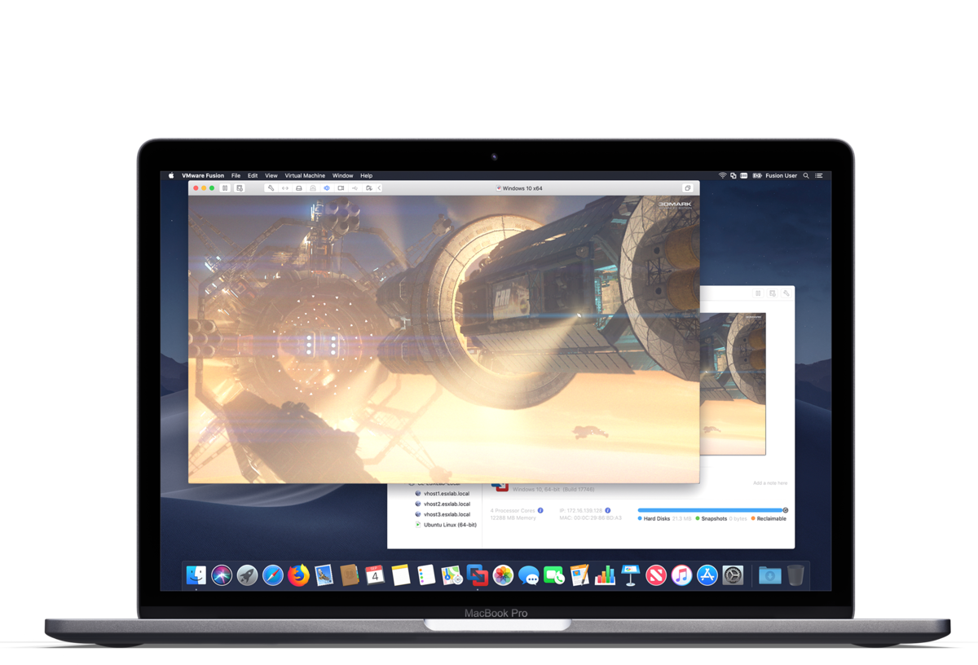Click the pause virtual machine toolbar icon
The width and height of the screenshot is (978, 665).
(225, 188)
